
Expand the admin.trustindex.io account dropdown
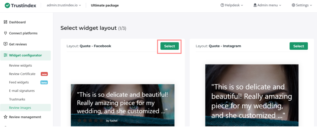pyautogui.click(x=63, y=5)
